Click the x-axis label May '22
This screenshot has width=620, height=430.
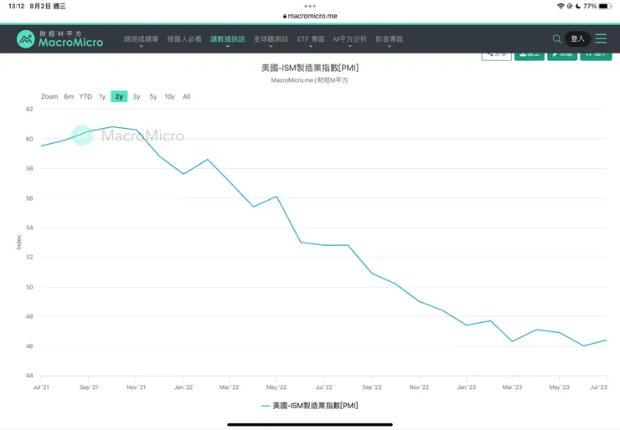point(276,387)
